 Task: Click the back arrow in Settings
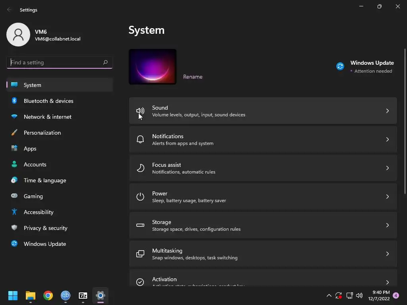[x=10, y=10]
